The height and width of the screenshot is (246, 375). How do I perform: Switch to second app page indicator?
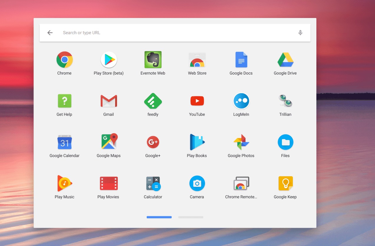191,217
